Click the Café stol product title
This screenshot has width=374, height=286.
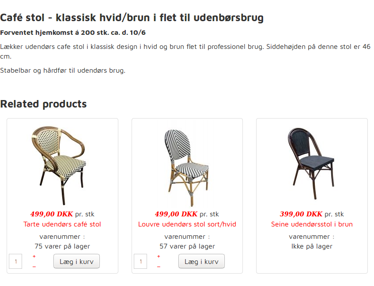(x=132, y=18)
